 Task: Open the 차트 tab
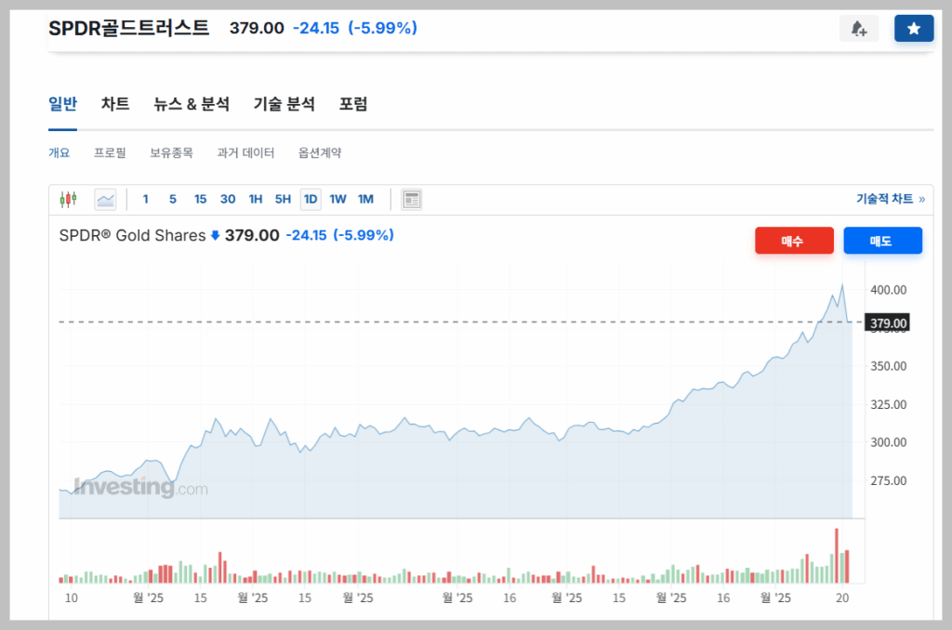pyautogui.click(x=115, y=104)
